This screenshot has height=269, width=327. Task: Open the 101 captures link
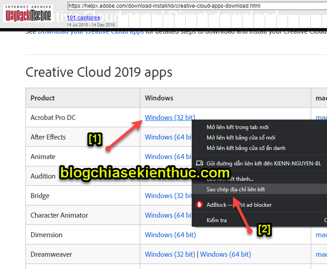[83, 18]
